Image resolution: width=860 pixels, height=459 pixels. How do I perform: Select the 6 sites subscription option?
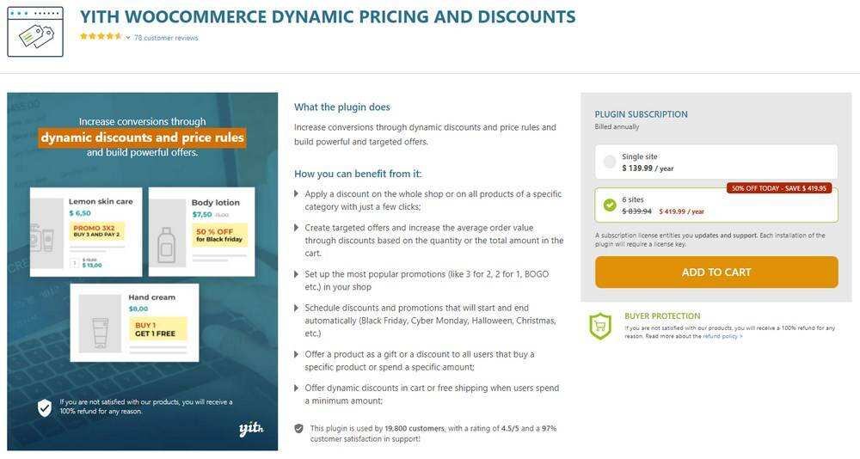(x=610, y=205)
